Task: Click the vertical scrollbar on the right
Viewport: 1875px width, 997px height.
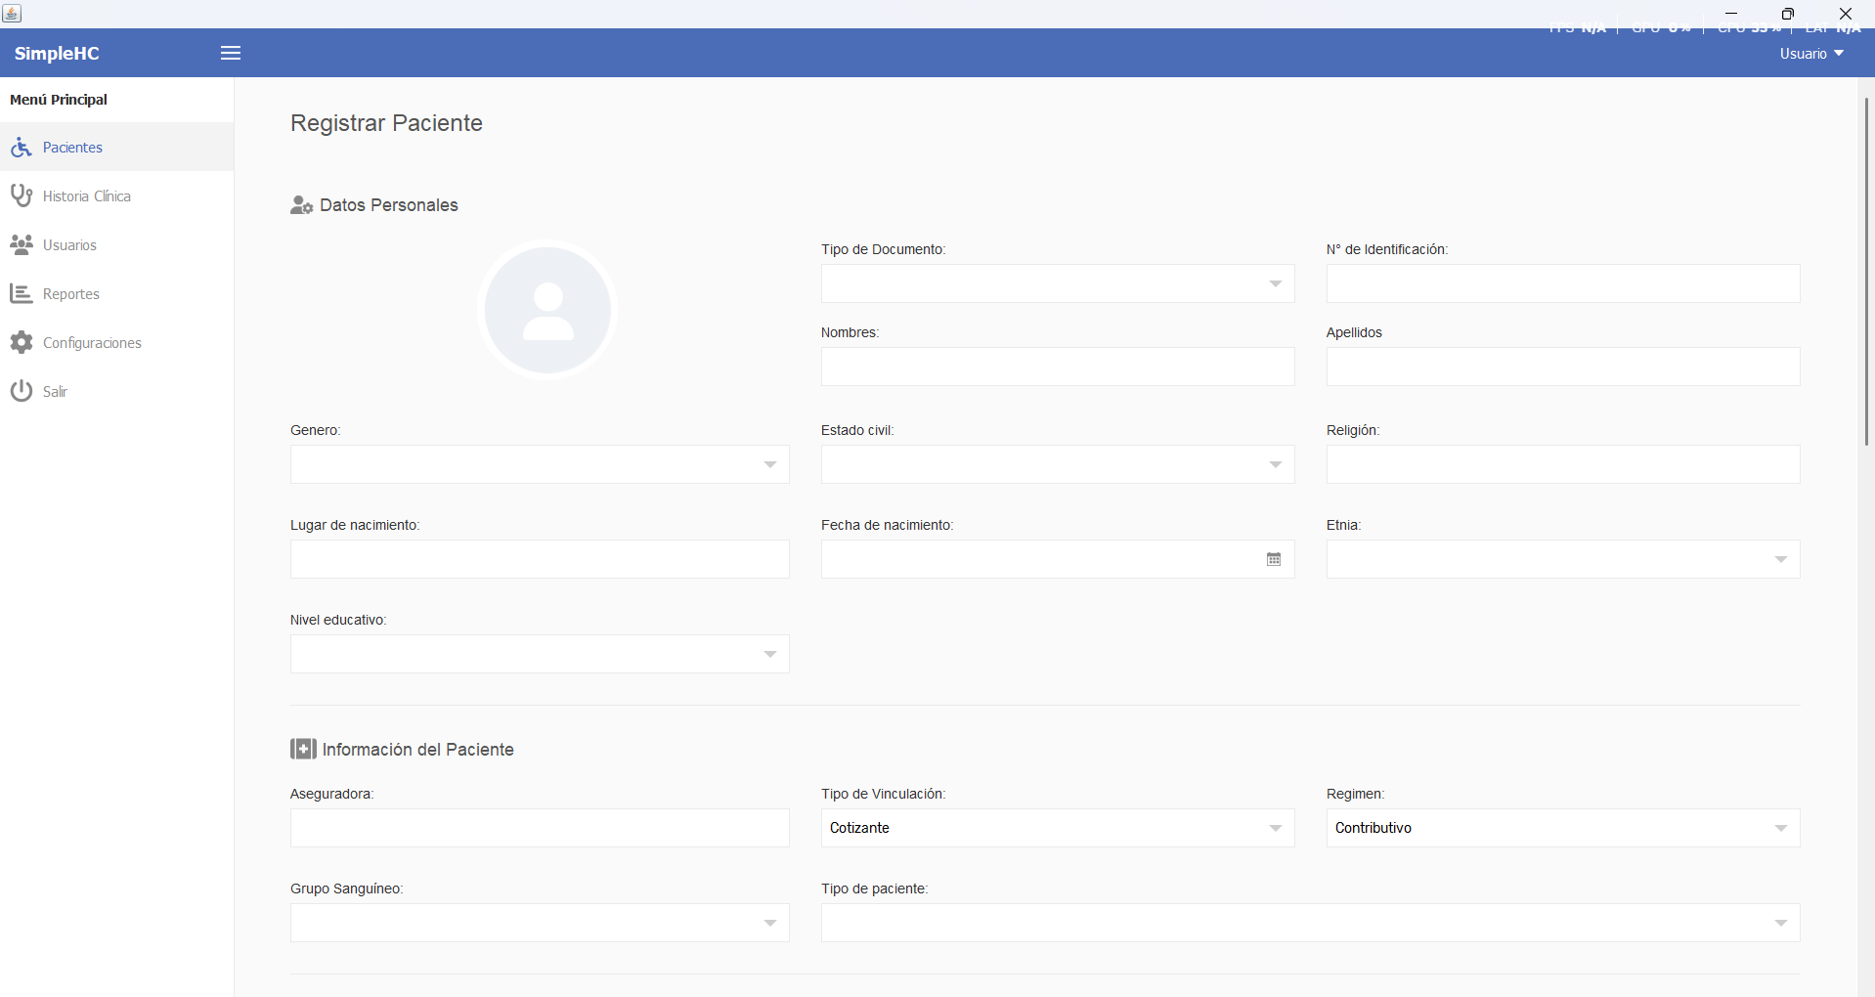Action: point(1866,272)
